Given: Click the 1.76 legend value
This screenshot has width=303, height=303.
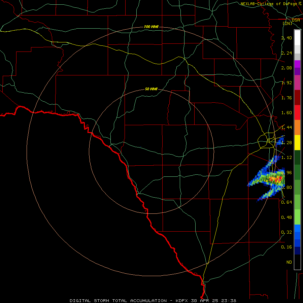Looking at the screenshot, I should (x=287, y=98).
